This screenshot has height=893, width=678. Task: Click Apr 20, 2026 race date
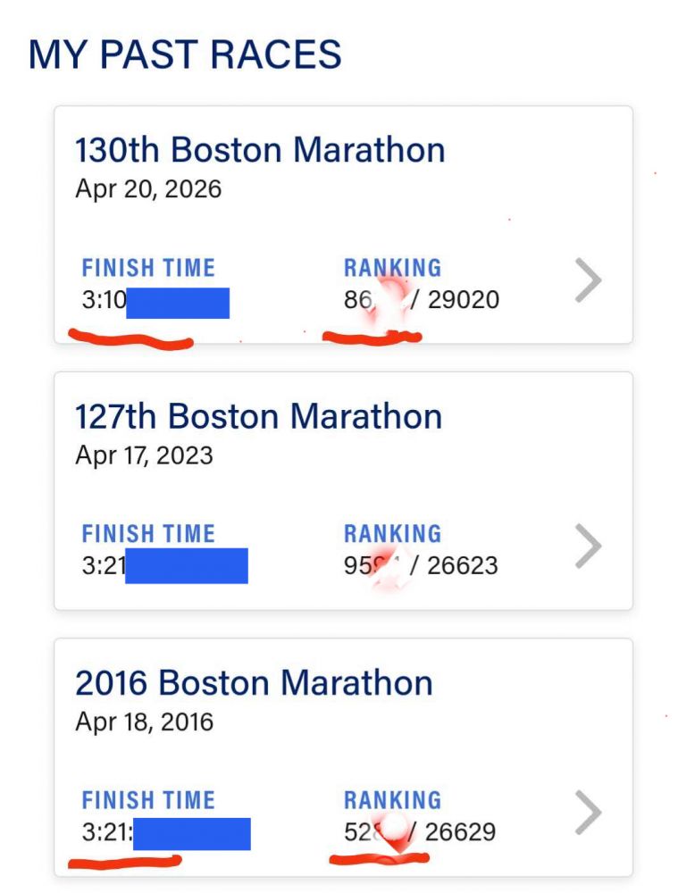point(148,189)
